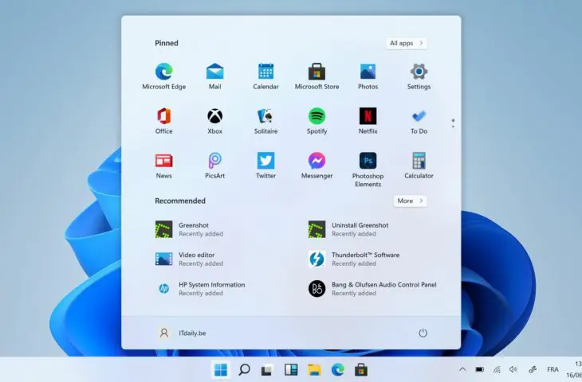Viewport: 582px width, 382px height.
Task: Open File Explorer from taskbar
Action: pos(314,369)
